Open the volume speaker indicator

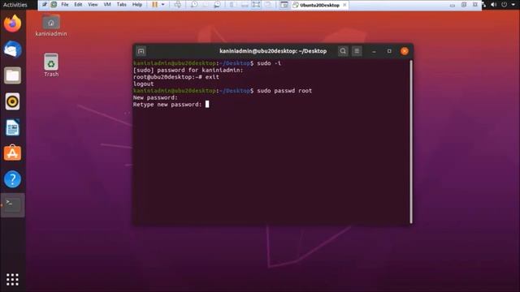[x=494, y=5]
